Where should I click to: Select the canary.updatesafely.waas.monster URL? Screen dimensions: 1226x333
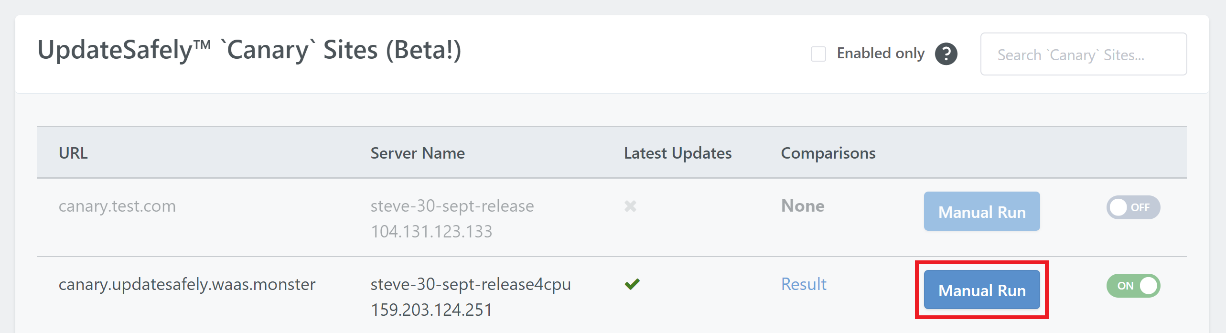click(187, 284)
